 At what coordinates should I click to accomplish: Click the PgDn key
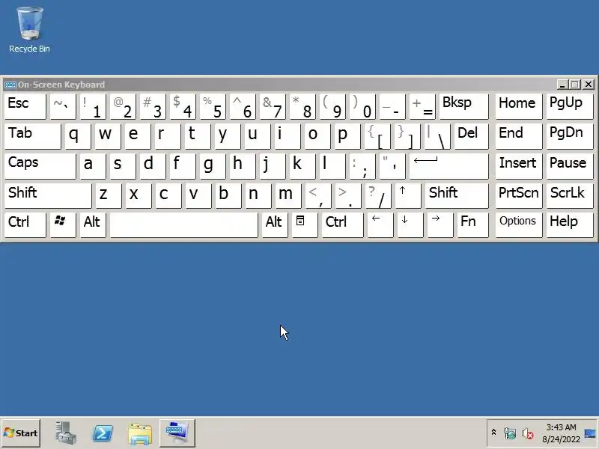570,136
